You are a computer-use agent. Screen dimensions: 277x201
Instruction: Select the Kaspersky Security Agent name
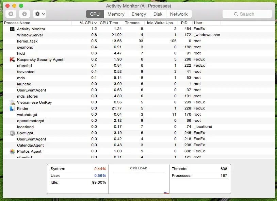tap(40, 60)
